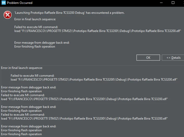This screenshot has width=184, height=137.
Task: Select the very last 'Error finishing flash operation' line
Action: pyautogui.click(x=21, y=134)
